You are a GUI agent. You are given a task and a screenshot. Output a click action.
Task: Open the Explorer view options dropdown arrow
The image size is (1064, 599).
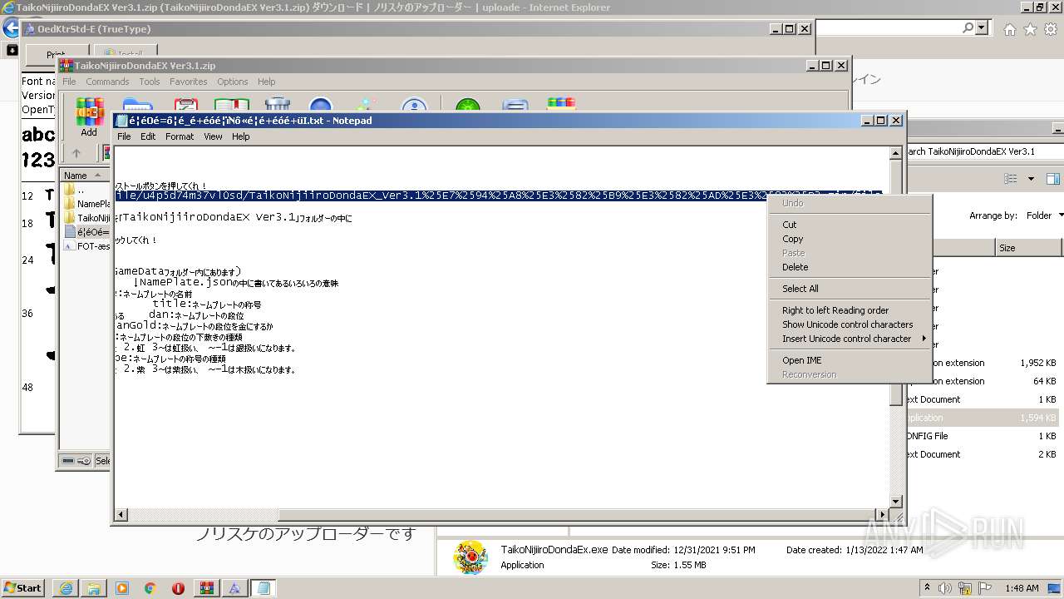coord(1032,179)
